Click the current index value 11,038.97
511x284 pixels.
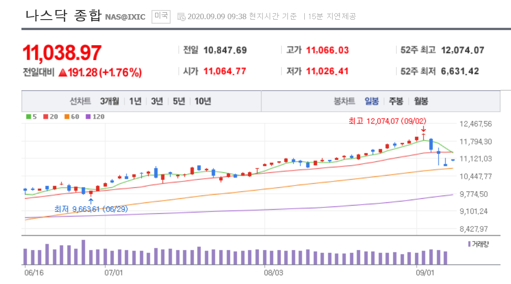62,53
